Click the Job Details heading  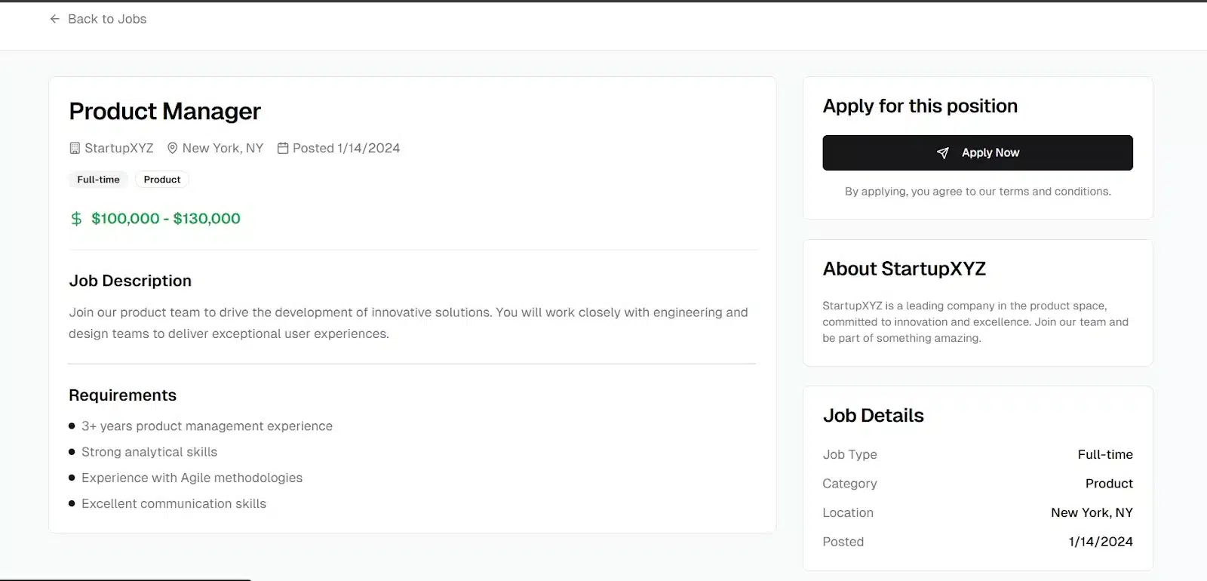tap(874, 416)
